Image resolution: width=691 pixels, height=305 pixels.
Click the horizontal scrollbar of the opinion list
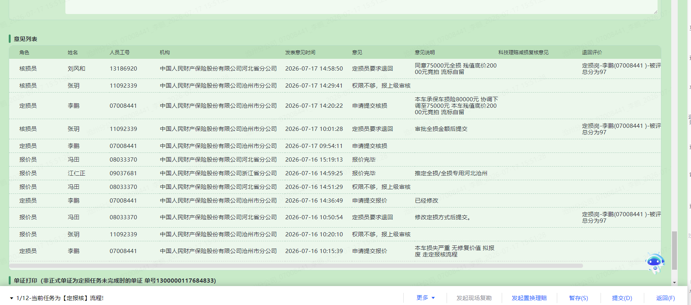click(296, 266)
